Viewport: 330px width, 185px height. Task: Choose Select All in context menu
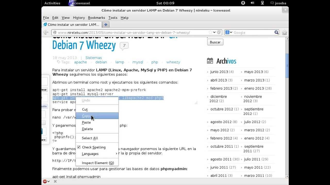click(97, 138)
